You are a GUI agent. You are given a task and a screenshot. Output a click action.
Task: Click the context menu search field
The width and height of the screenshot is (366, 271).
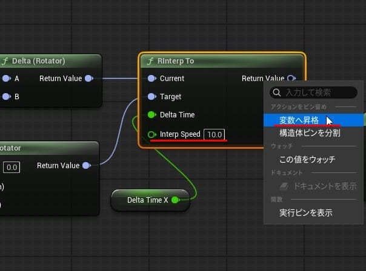(313, 93)
